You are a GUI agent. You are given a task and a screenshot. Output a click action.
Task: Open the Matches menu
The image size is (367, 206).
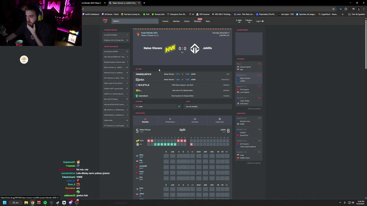pyautogui.click(x=176, y=21)
